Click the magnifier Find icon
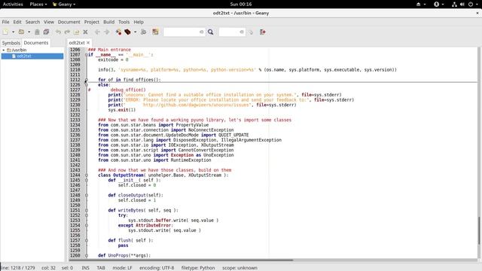Image resolution: width=482 pixels, height=271 pixels. (x=211, y=32)
